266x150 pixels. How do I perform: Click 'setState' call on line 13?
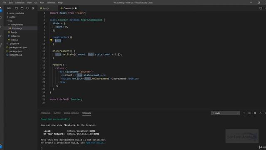point(68,55)
